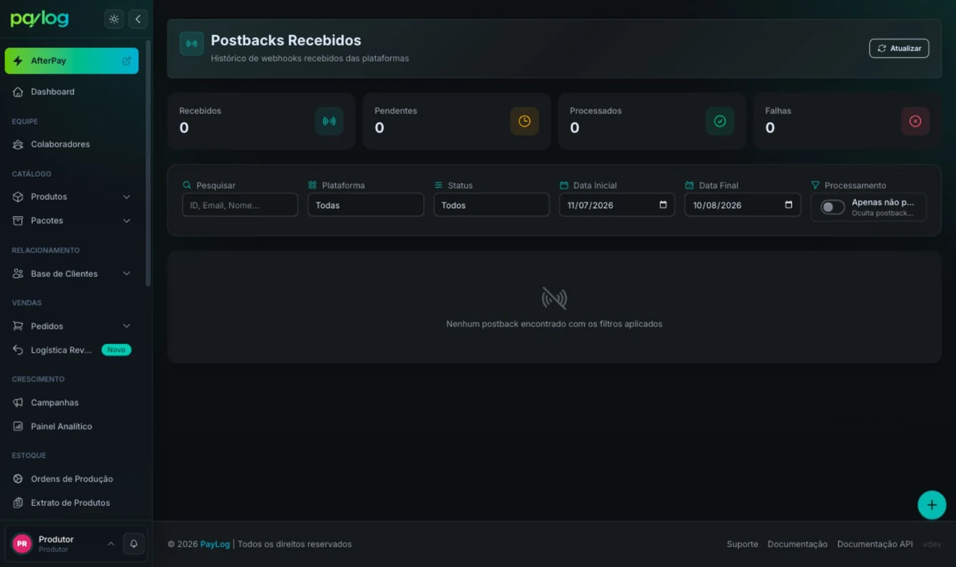Collapse the sidebar with the arrow button

pos(138,19)
